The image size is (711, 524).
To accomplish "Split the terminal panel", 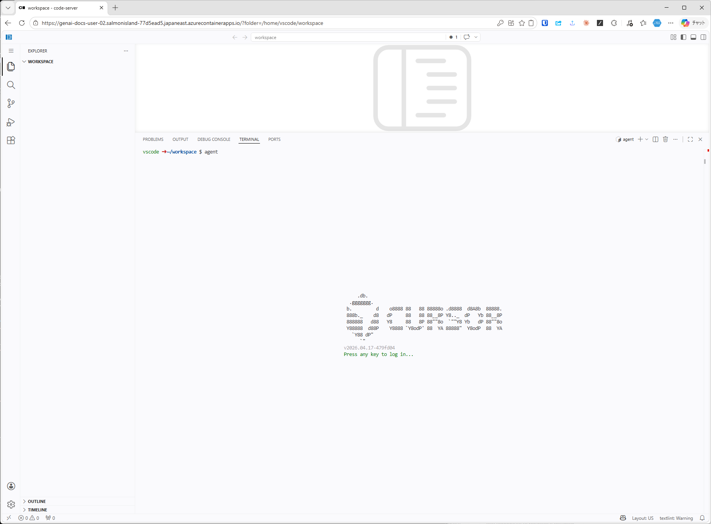I will [655, 139].
